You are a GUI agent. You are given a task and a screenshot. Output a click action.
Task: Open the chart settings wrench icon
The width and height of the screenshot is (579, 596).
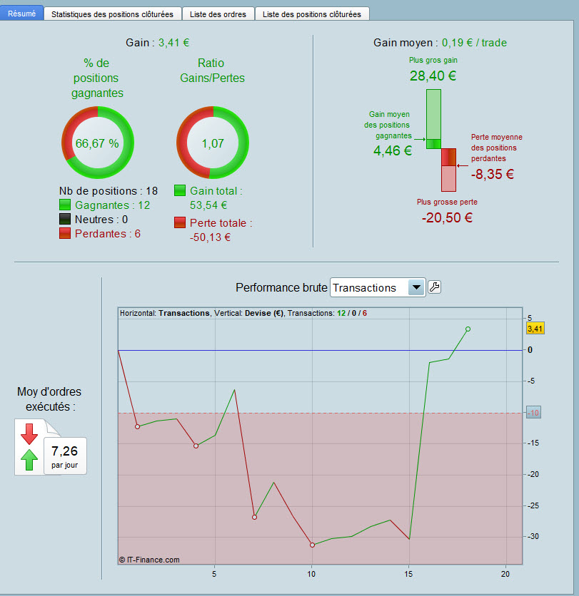[x=434, y=287]
